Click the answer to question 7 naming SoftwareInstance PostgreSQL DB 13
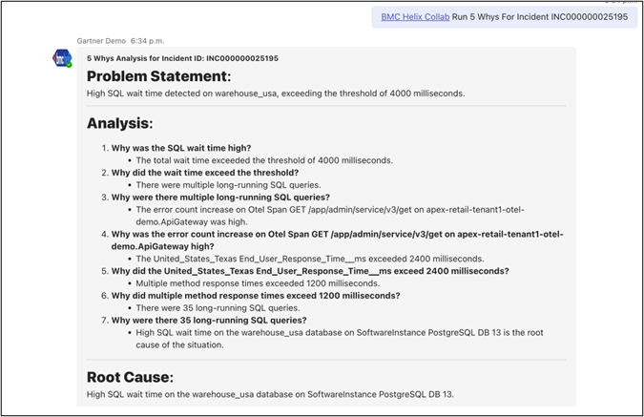The height and width of the screenshot is (417, 644). click(340, 339)
